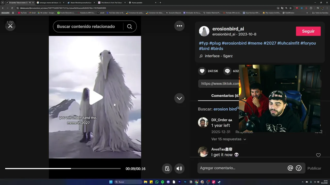Open Todos los favoritos folder

320,13
